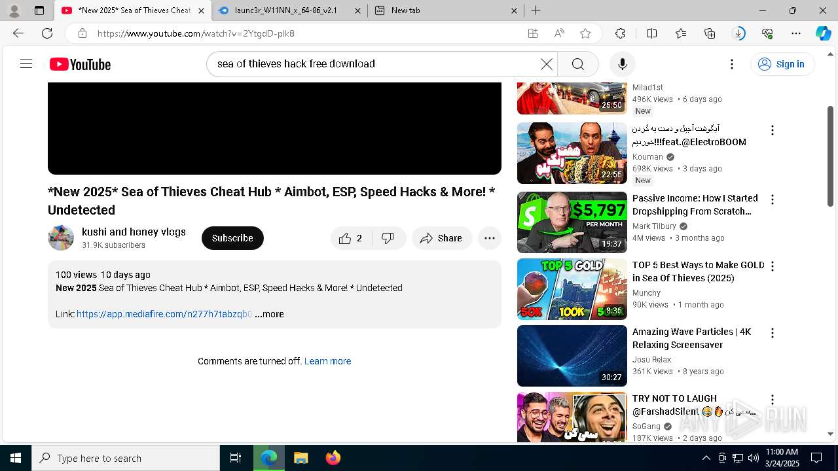Start voice search with microphone

coord(622,64)
